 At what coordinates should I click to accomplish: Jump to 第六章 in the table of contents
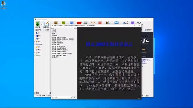59,46
